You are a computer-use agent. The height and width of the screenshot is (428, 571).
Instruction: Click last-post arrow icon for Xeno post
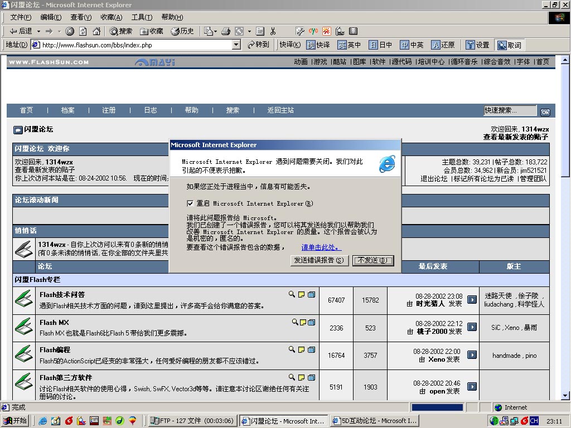click(472, 354)
